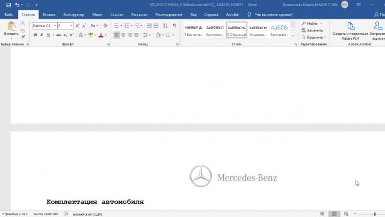Save document with the floppy disk icon

point(8,5)
